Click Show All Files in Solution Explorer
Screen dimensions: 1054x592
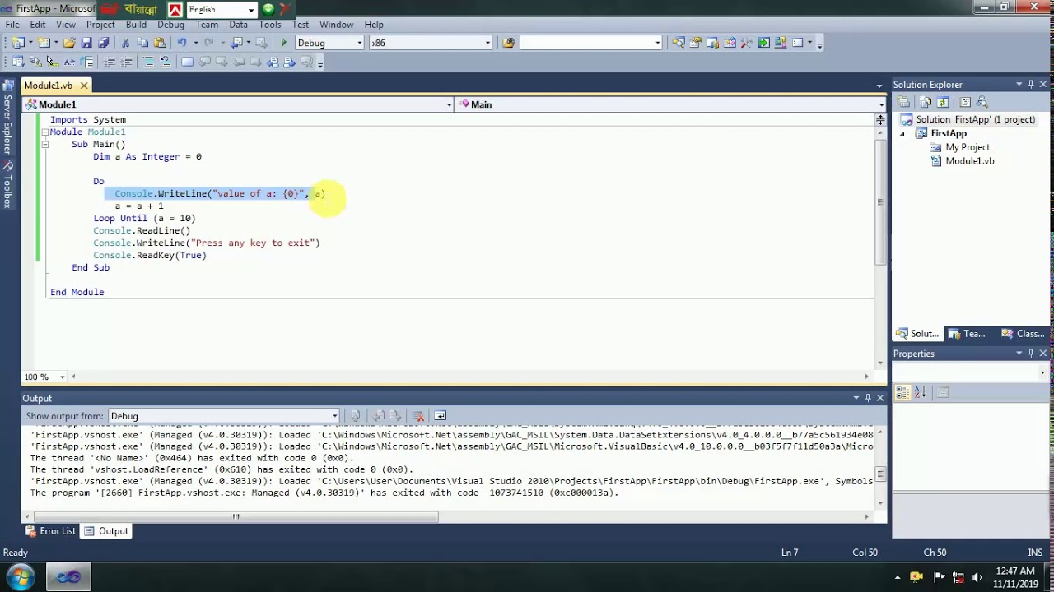coord(926,102)
